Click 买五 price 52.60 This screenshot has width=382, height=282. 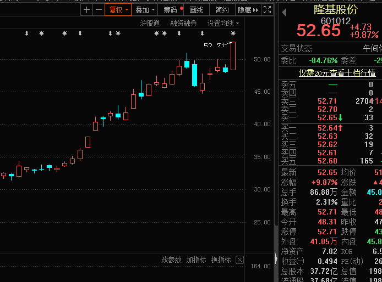click(x=327, y=161)
